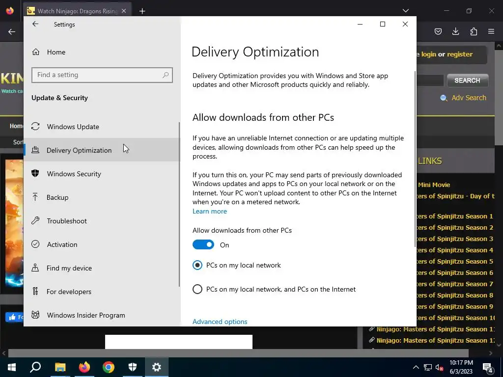Open Spinjitzu Season 9 link

pyautogui.click(x=454, y=307)
